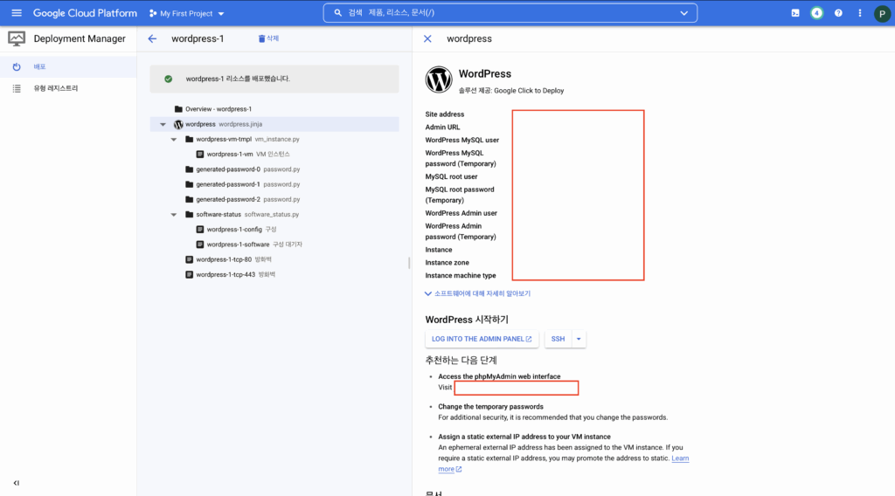Click the wordpress-1-config resource icon
Image resolution: width=895 pixels, height=496 pixels.
pos(200,229)
